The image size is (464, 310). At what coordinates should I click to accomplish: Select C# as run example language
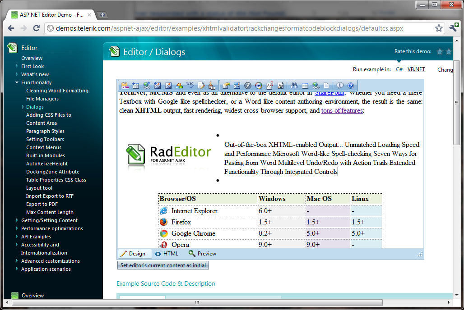pos(399,69)
